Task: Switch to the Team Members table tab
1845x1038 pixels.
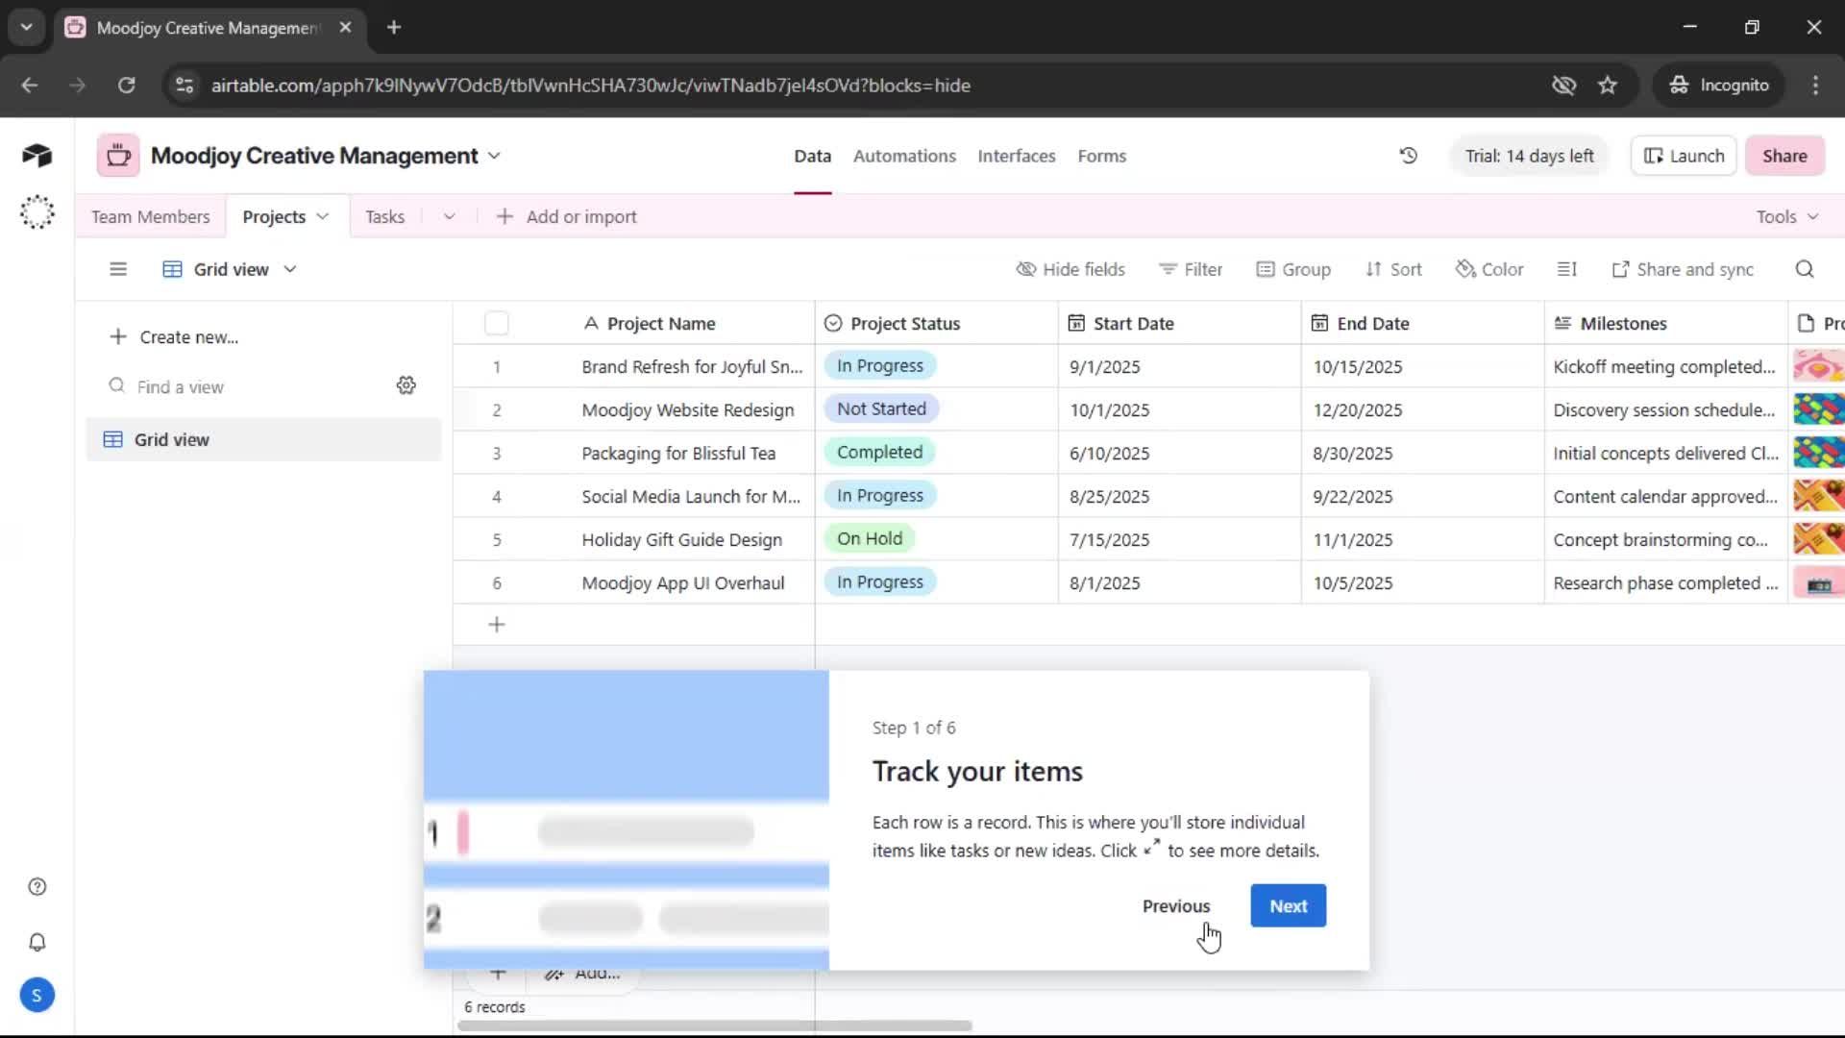Action: click(151, 217)
